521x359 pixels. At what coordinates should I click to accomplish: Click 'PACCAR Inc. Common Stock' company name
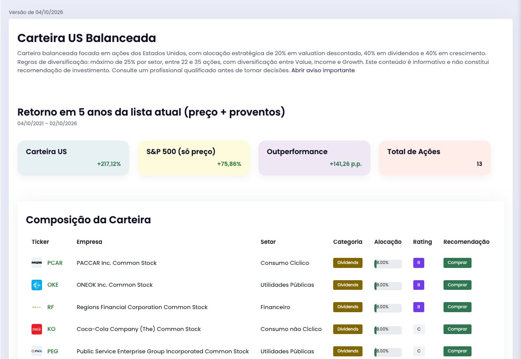pos(116,263)
